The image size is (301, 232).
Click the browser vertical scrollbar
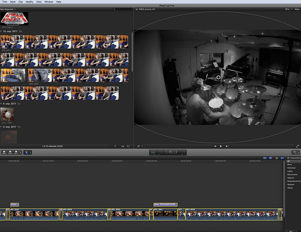132,52
